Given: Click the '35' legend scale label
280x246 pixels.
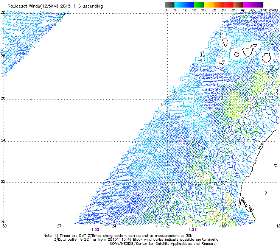Looking at the screenshot, I should [x=233, y=10].
